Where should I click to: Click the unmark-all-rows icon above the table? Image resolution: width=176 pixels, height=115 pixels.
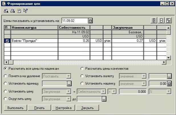point(161,20)
